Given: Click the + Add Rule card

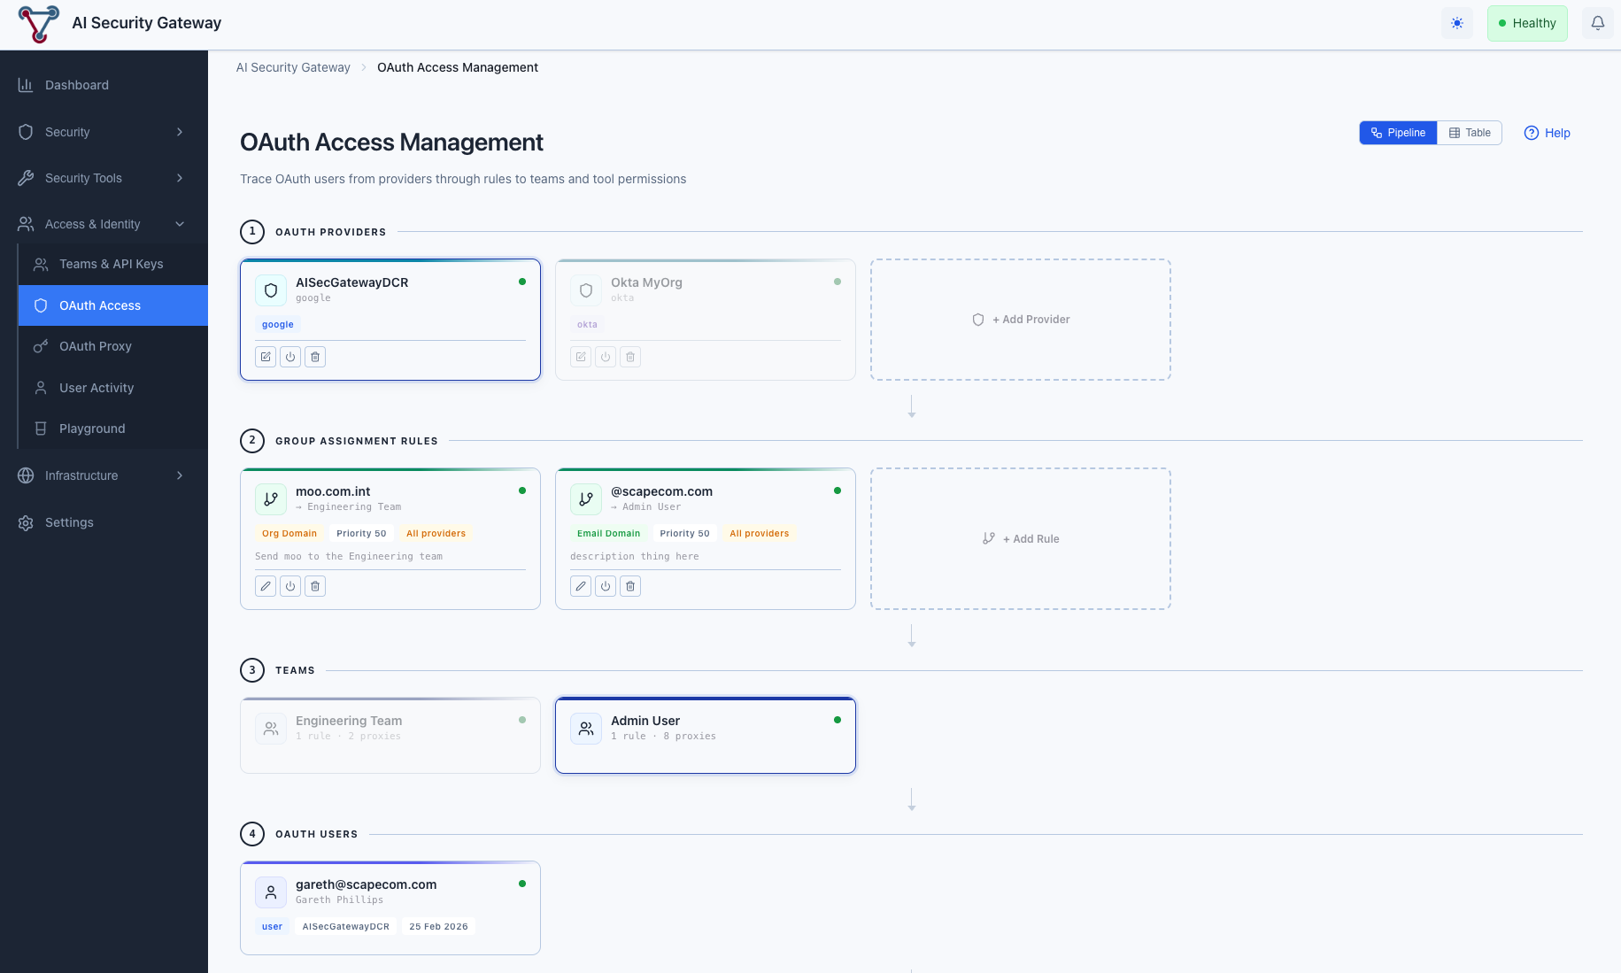Looking at the screenshot, I should click(x=1020, y=538).
